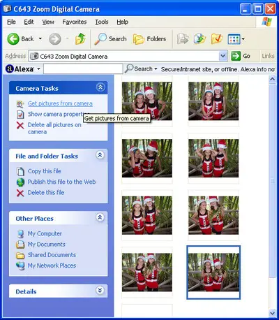Click Get pictures from camera link
Screen dimensions: 279x320
click(60, 103)
